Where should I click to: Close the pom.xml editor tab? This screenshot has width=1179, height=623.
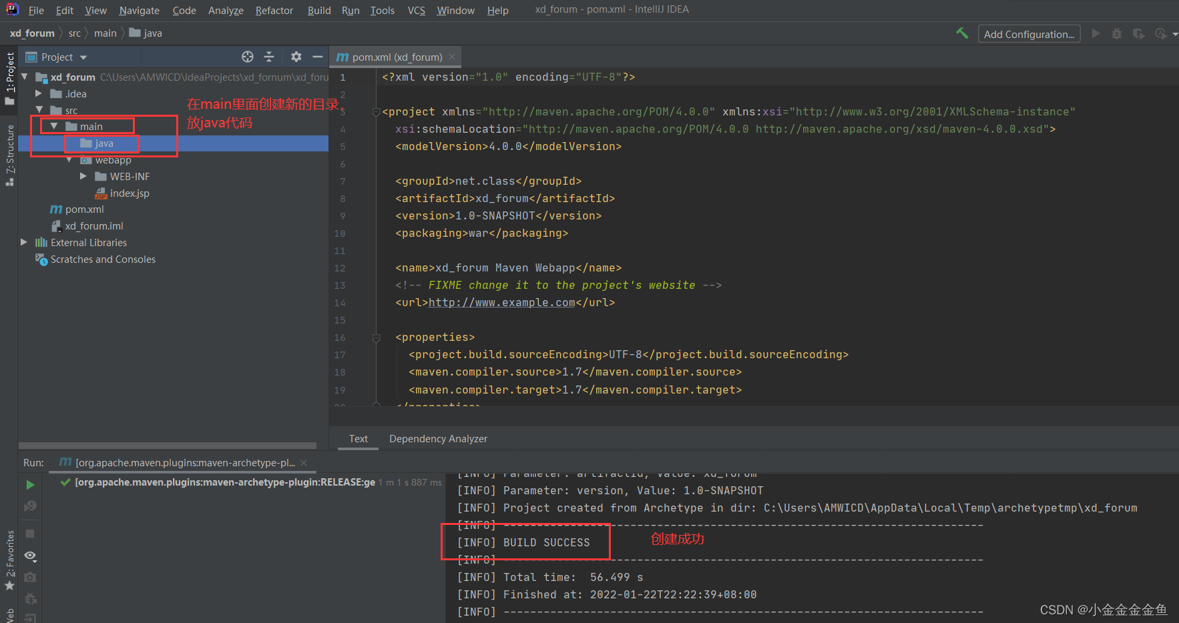(452, 57)
